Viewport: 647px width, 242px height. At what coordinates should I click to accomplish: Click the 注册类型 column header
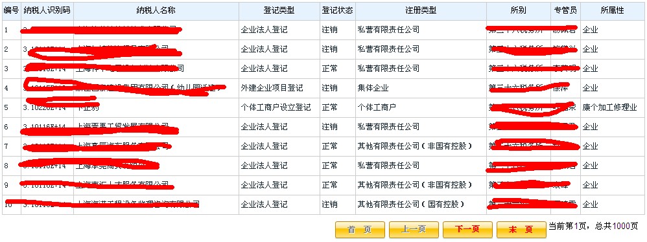coord(421,11)
